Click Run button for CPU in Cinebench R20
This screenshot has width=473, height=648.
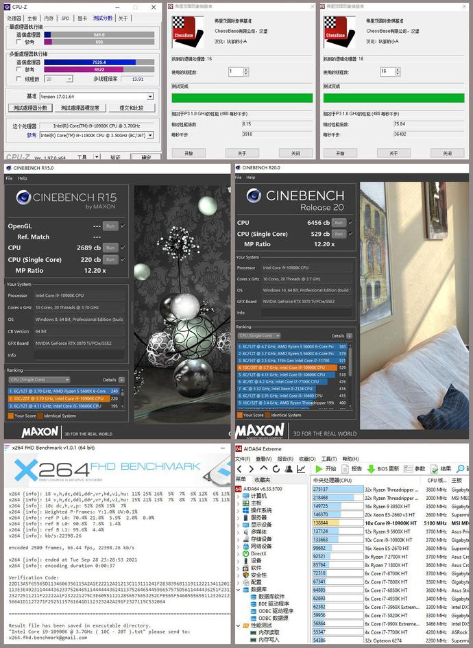coord(339,222)
